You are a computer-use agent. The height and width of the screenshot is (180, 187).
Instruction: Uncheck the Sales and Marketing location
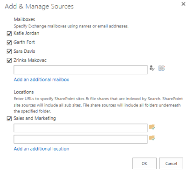coord(9,119)
